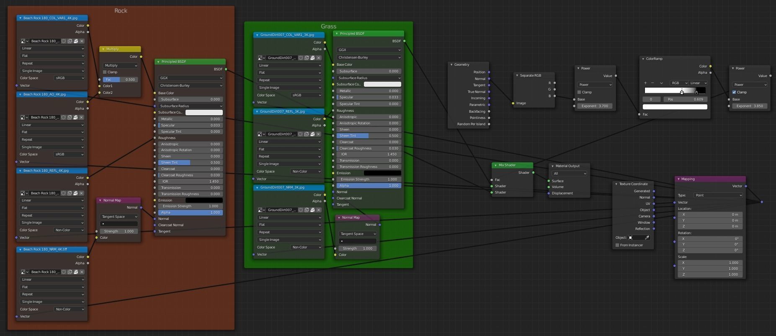Click new image icon in Beach Rock REFL node
The image size is (776, 336).
point(70,193)
